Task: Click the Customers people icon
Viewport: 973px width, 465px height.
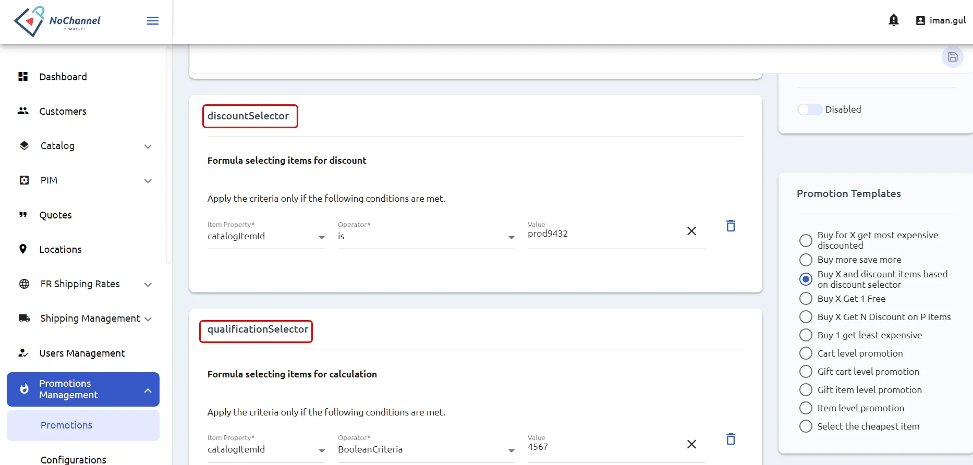Action: point(23,111)
